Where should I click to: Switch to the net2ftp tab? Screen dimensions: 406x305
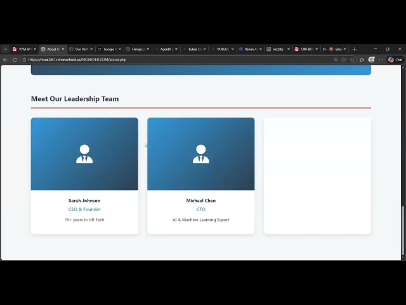point(277,49)
